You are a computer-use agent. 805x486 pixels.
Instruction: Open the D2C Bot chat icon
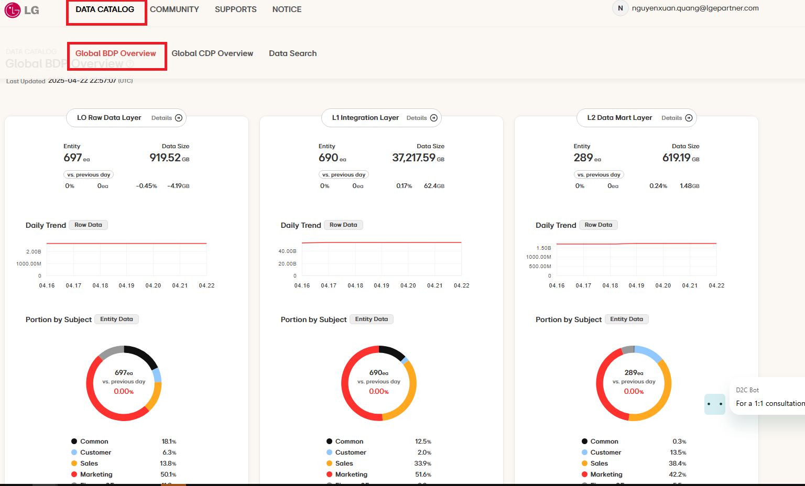[x=714, y=404]
